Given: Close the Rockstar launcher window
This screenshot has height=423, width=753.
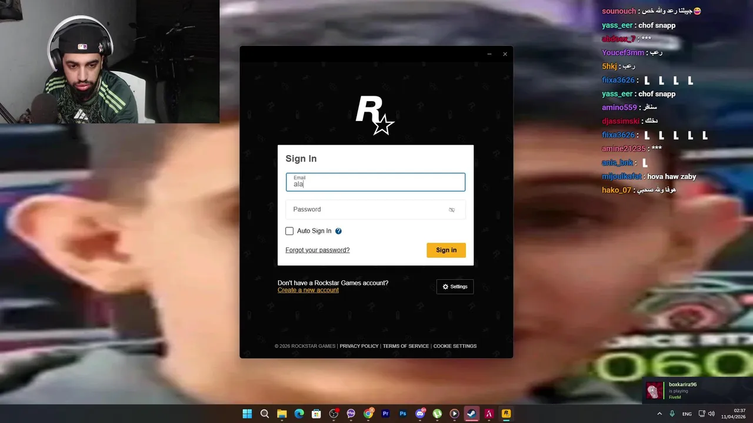Looking at the screenshot, I should point(505,54).
